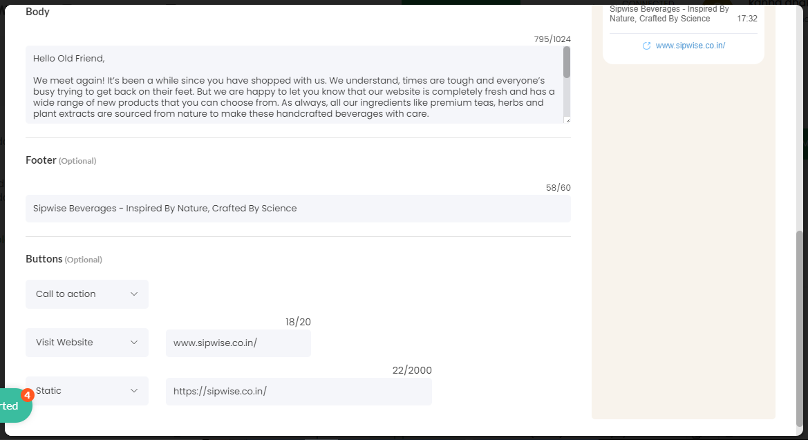Screen dimensions: 808x440
Task: Click the 22/2000 URL character counter
Action: (x=413, y=370)
